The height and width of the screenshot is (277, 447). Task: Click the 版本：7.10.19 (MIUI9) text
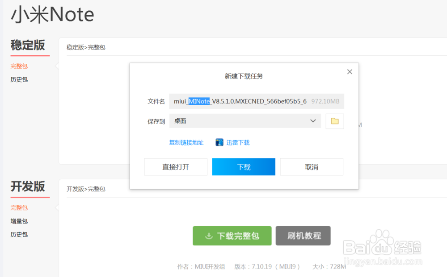point(267,266)
